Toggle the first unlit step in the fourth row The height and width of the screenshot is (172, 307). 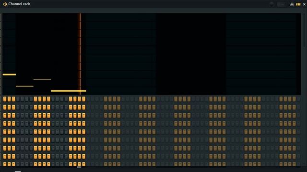click(18, 124)
